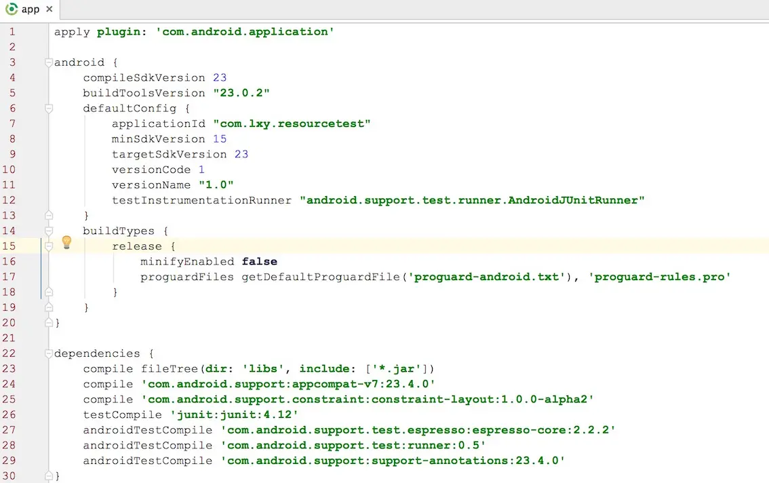
Task: Click the "23.0.2" build tools value
Action: pyautogui.click(x=241, y=93)
